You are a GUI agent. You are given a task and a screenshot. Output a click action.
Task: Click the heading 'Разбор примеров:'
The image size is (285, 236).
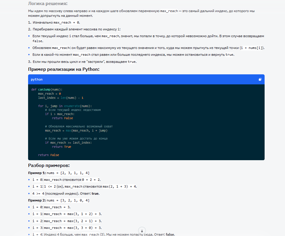tap(49, 165)
